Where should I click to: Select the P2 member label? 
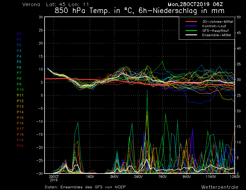point(19,45)
